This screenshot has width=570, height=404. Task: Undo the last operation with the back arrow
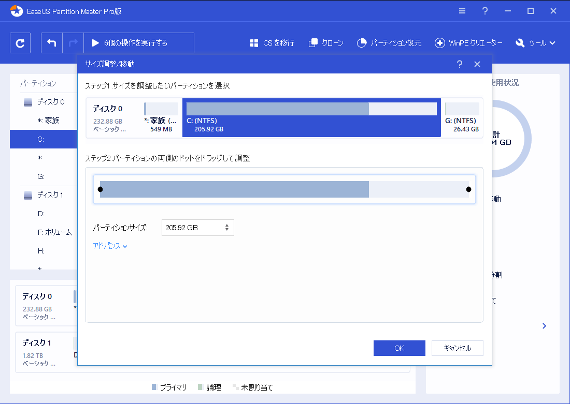[x=52, y=43]
